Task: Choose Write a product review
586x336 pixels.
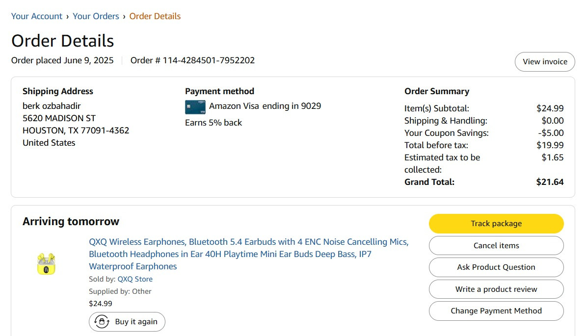Action: [x=496, y=289]
